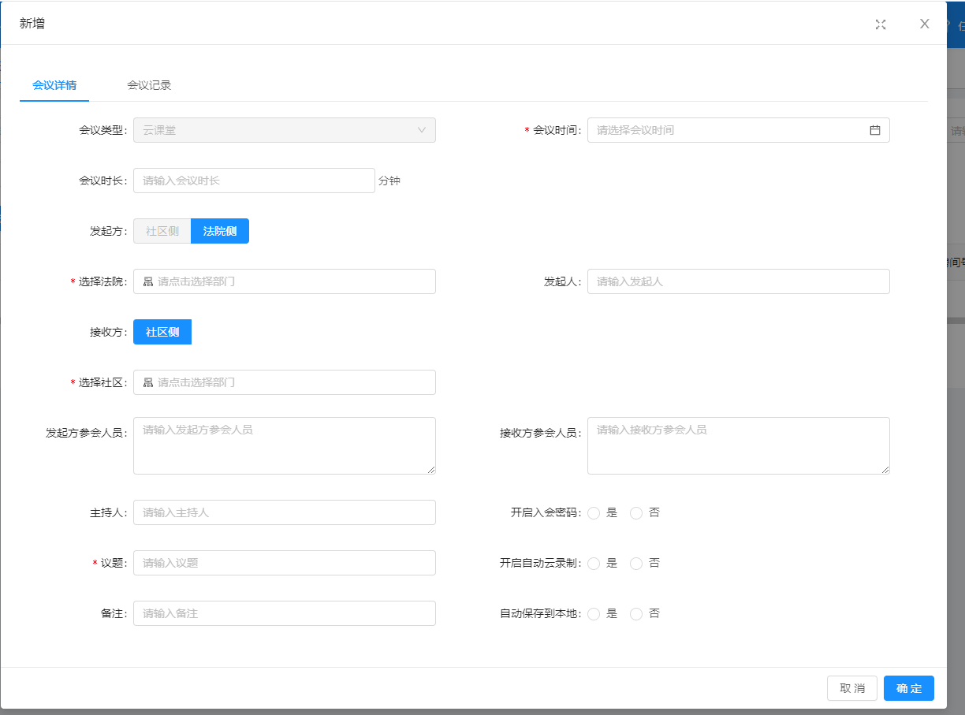The width and height of the screenshot is (965, 715).
Task: Click the 取消 button
Action: click(852, 688)
